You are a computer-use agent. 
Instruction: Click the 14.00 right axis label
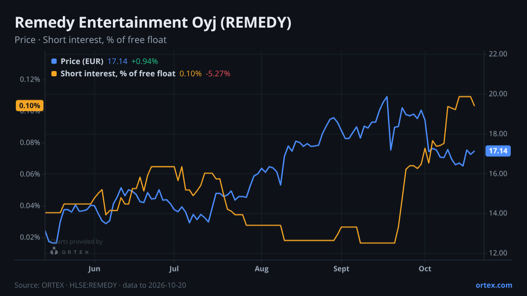pyautogui.click(x=498, y=214)
